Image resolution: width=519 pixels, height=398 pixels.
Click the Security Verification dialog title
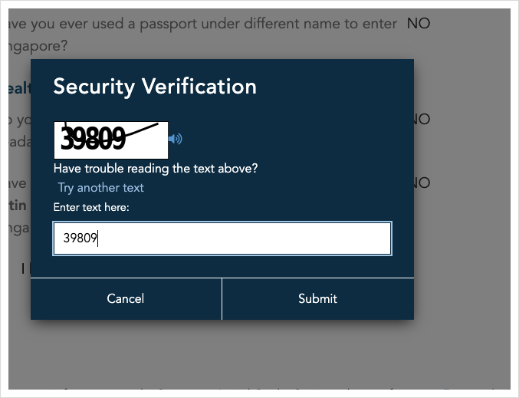(x=155, y=87)
